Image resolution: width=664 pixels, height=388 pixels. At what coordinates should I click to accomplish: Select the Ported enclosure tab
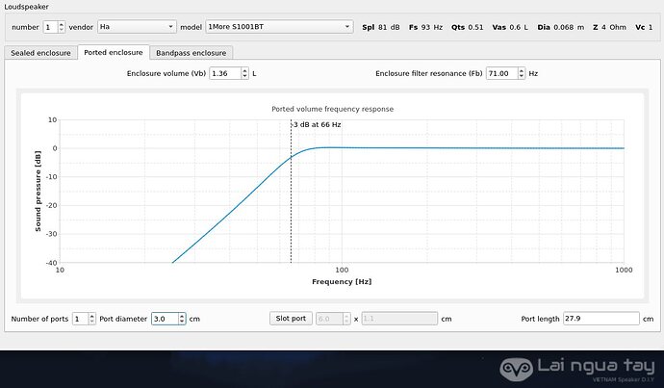point(114,53)
